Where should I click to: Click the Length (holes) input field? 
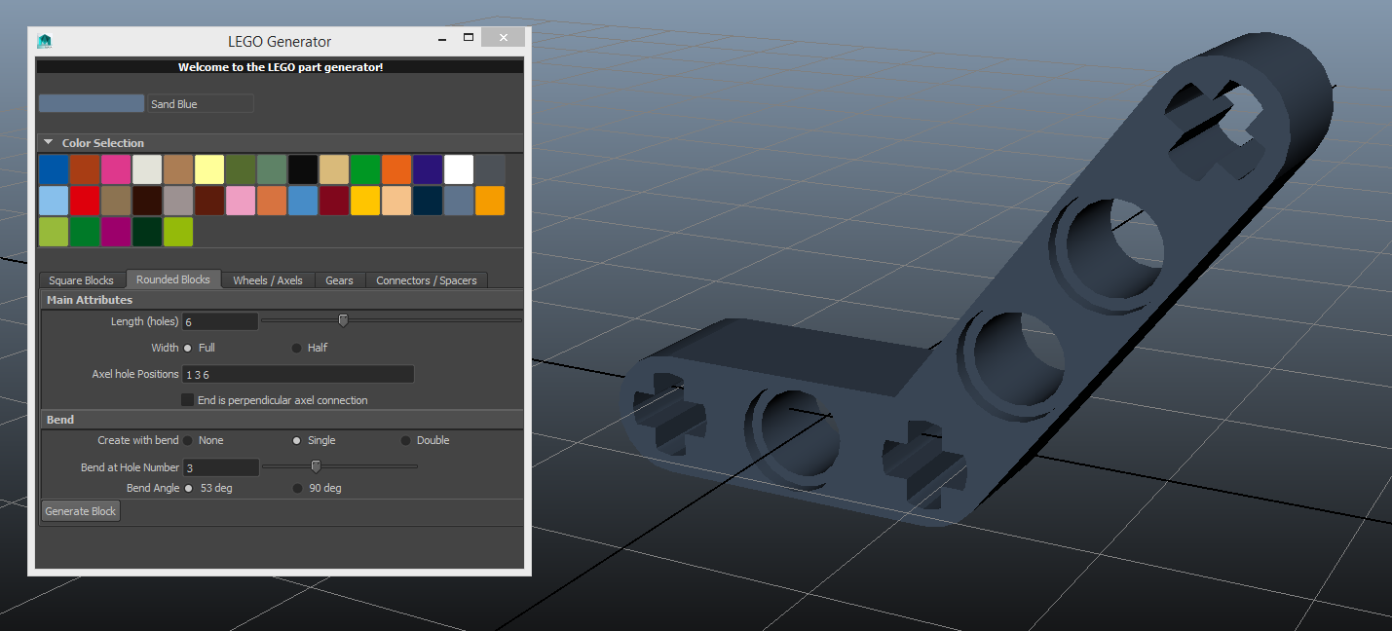pos(220,321)
